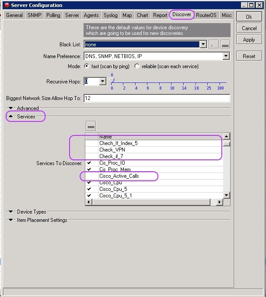Select the Cisco_Cpu_5_1 service row name
266x297 pixels.
pos(115,196)
